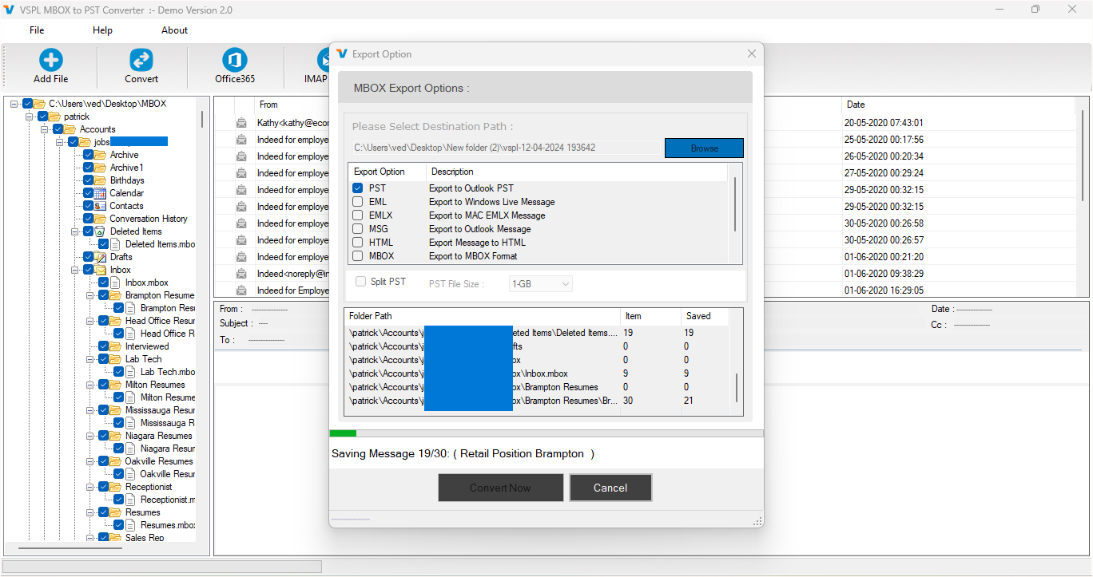Click envelope icon for Indeed<noreply email row
This screenshot has height=577, width=1093.
point(241,274)
